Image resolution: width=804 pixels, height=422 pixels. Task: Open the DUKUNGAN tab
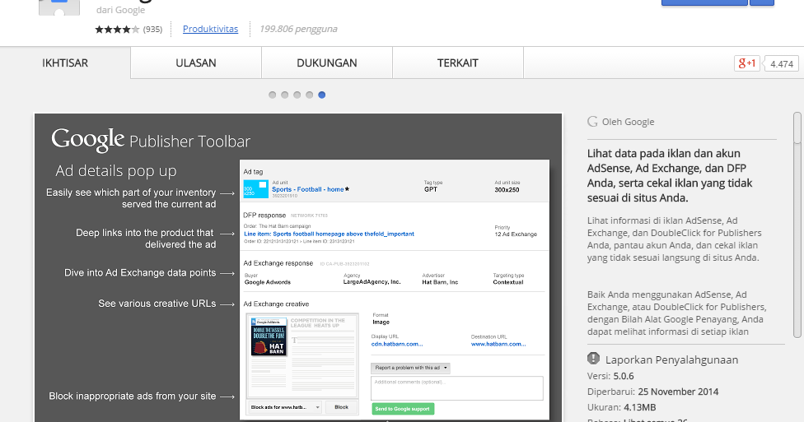[327, 63]
